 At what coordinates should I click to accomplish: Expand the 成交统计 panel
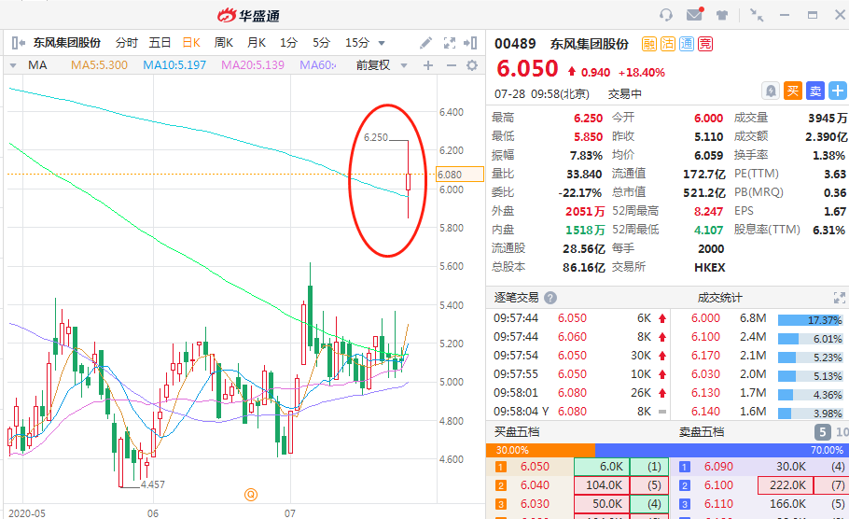pyautogui.click(x=840, y=298)
